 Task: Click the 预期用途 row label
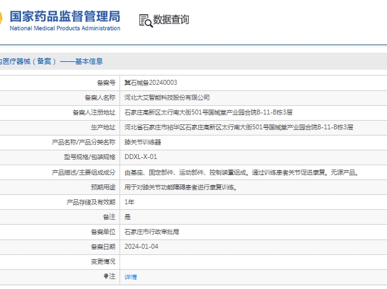103,188
